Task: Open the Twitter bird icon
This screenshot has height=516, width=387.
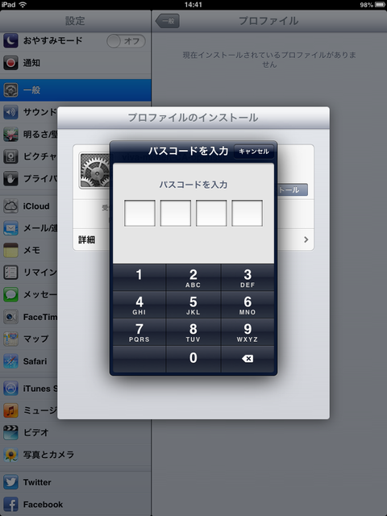Action: (x=10, y=482)
